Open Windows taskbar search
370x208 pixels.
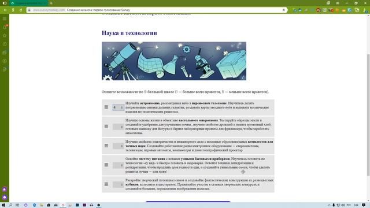(x=10, y=205)
